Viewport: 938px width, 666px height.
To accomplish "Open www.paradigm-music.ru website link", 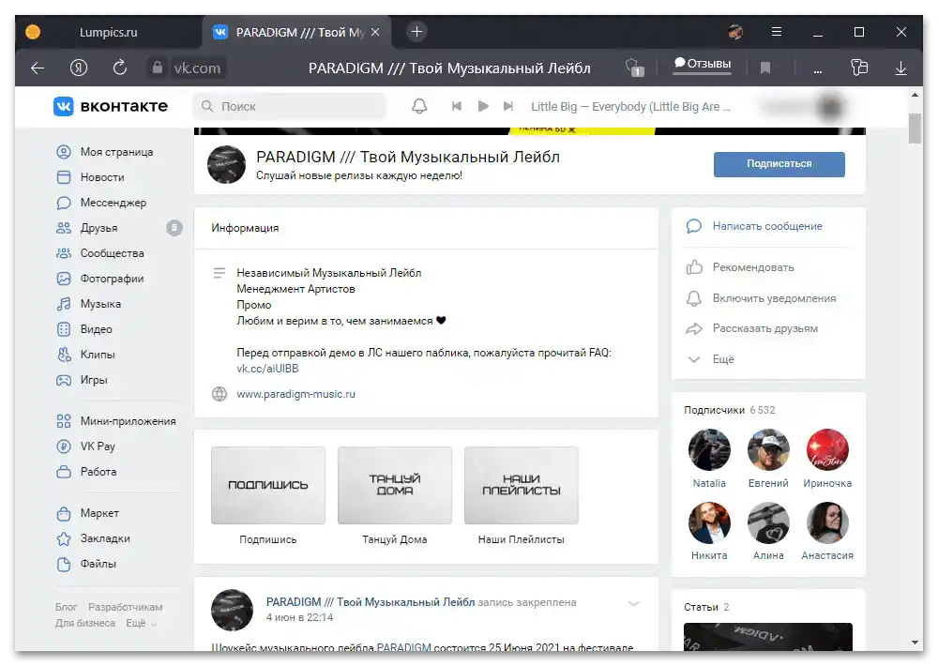I will (295, 394).
